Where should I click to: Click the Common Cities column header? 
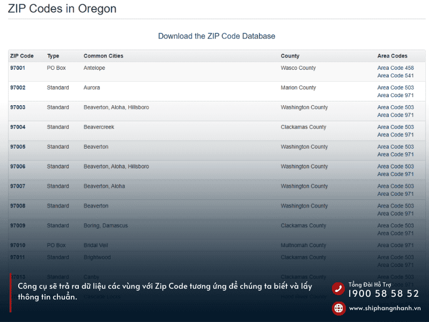pyautogui.click(x=103, y=56)
